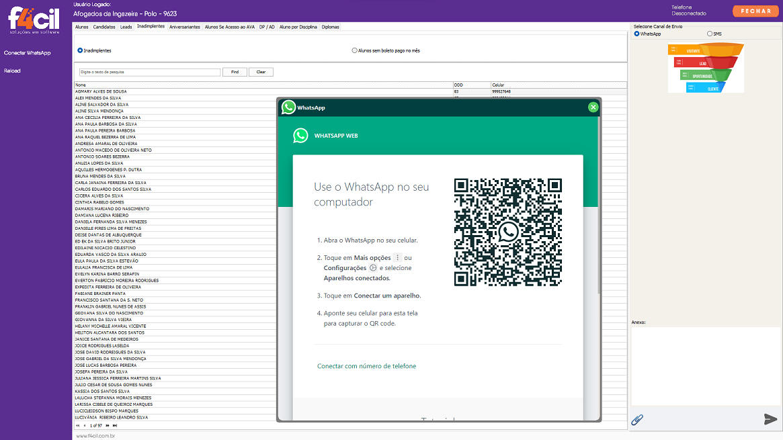Choose WhatsApp as the sending channel

[x=636, y=34]
